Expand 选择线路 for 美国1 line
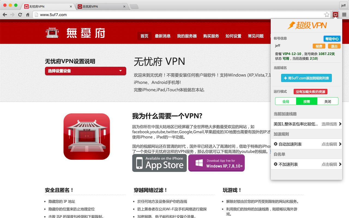Screen dimensions: 349x218 (x=329, y=124)
